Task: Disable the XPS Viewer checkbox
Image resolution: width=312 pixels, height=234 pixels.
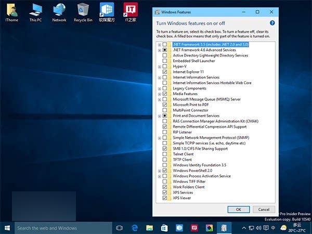Action: tap(165, 198)
